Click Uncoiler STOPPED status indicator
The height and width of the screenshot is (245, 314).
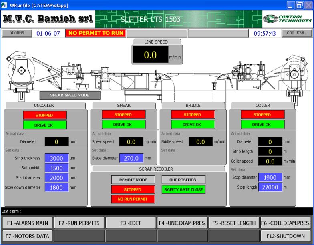45,115
